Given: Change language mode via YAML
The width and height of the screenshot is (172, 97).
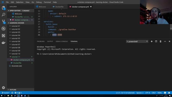Looking at the screenshot, I should click(160, 93).
